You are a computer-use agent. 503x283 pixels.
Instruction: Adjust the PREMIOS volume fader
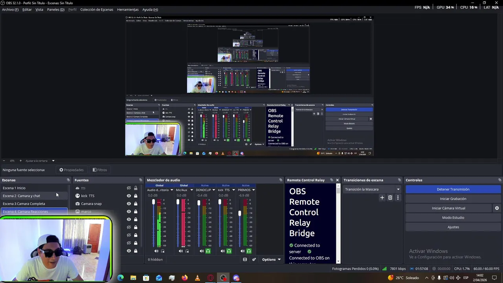click(x=239, y=213)
